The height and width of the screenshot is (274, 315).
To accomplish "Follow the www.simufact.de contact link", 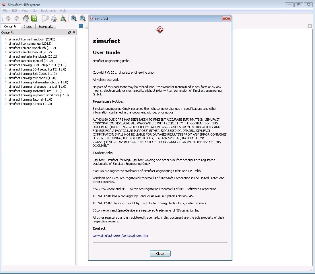I will 121,236.
